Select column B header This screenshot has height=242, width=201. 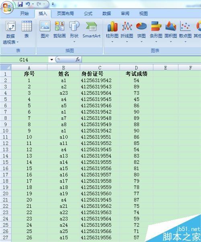pyautogui.click(x=64, y=68)
